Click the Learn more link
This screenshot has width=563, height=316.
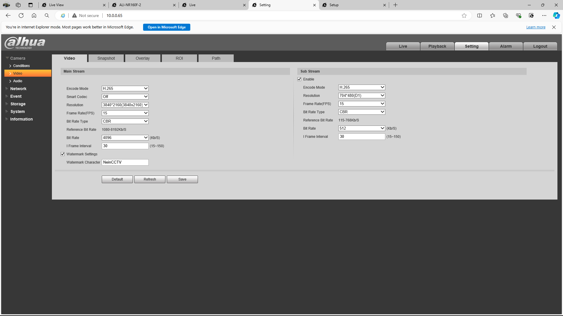[x=536, y=27]
